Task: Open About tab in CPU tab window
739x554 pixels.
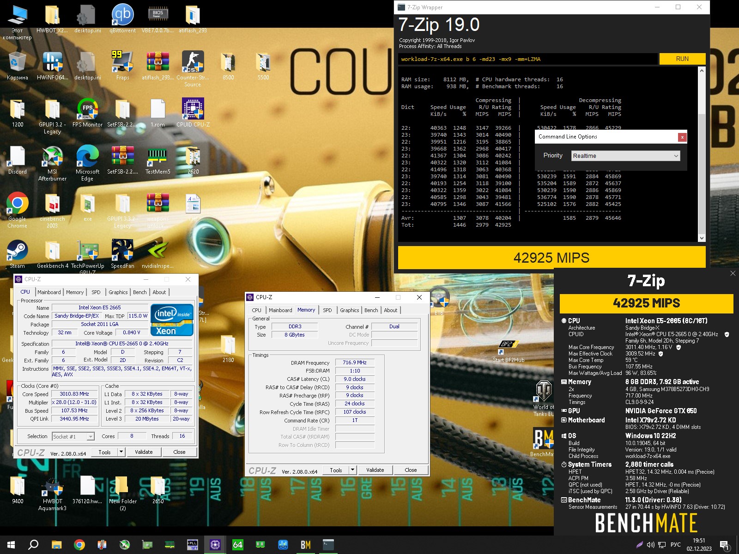Action: pos(159,292)
